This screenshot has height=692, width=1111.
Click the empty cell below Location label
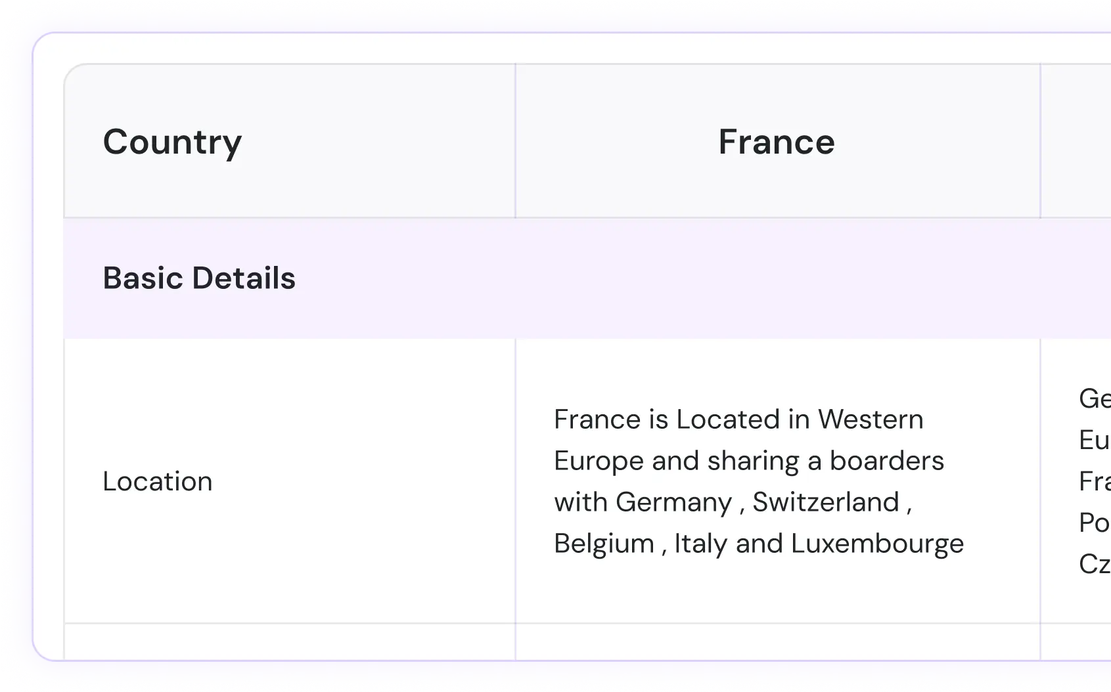click(289, 642)
